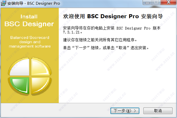This screenshot has width=177, height=118.
Task: Click the text 建议你在继续之前关闭所有其它应用程序
Action: click(x=100, y=40)
